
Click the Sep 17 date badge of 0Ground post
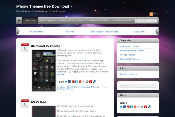[25, 47]
